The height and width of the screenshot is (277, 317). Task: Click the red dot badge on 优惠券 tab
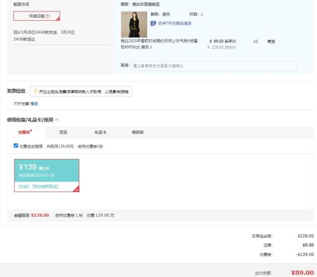(x=31, y=131)
